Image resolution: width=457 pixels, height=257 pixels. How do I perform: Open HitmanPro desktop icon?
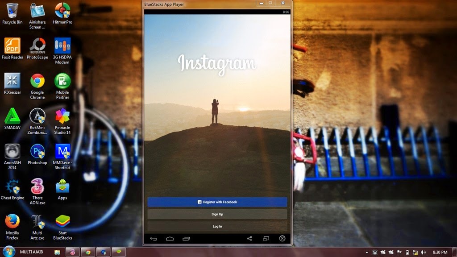click(62, 14)
